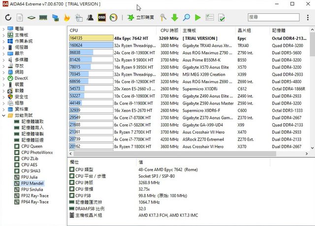Viewport: 315px width, 226px height.
Task: Open the Report page icon
Action: [x=20, y=18]
